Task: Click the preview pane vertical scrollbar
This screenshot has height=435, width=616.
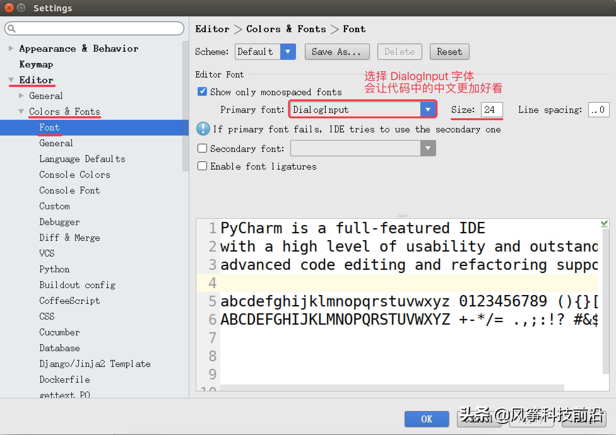Action: [606, 301]
